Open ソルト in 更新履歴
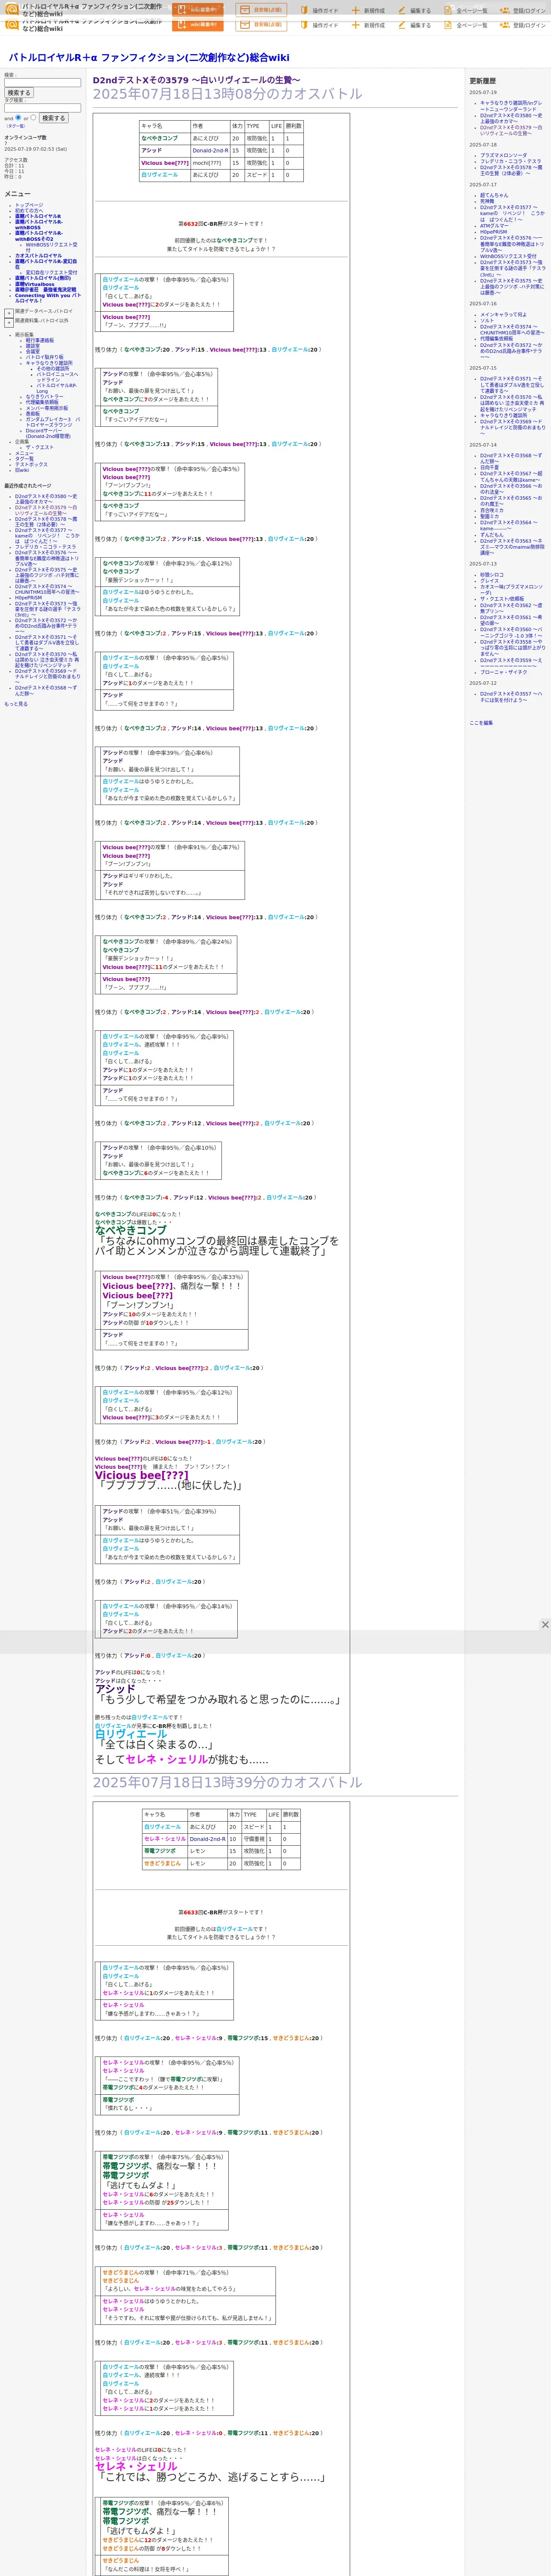551x2576 pixels. point(487,321)
